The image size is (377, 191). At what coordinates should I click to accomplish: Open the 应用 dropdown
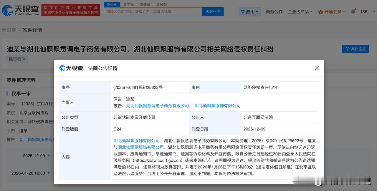click(x=250, y=11)
